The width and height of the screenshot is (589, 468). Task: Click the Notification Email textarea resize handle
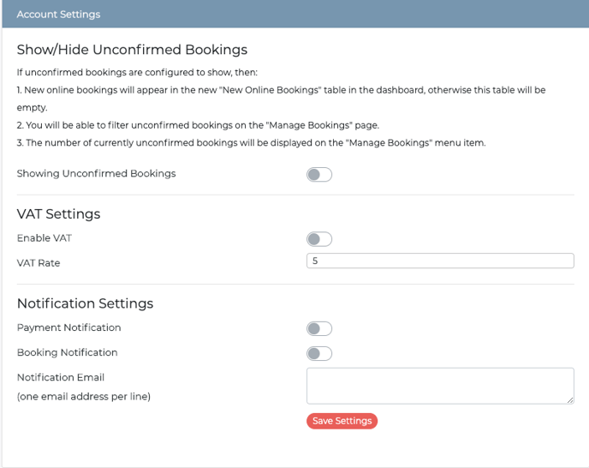pyautogui.click(x=570, y=400)
